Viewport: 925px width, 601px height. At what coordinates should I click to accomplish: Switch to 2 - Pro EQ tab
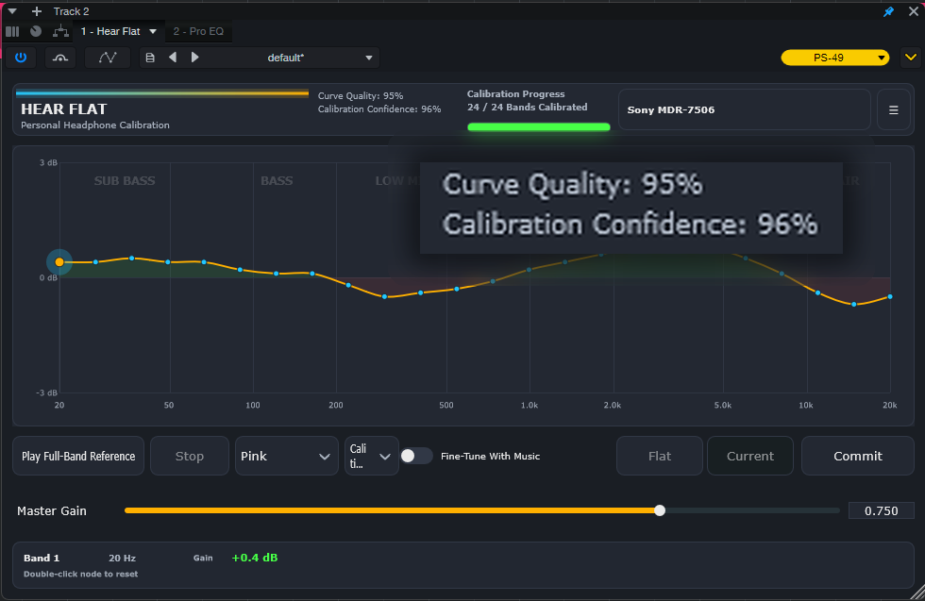[198, 31]
